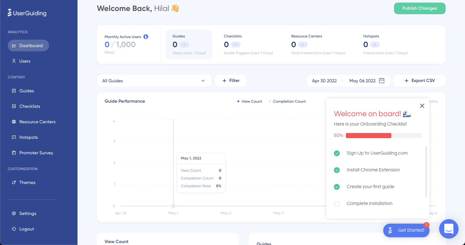This screenshot has height=245, width=465.
Task: Select the Checklists stats card
Action: tap(248, 45)
